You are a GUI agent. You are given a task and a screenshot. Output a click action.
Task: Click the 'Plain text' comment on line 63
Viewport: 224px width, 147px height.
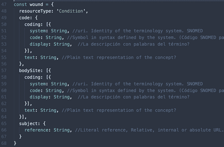pos(119,110)
